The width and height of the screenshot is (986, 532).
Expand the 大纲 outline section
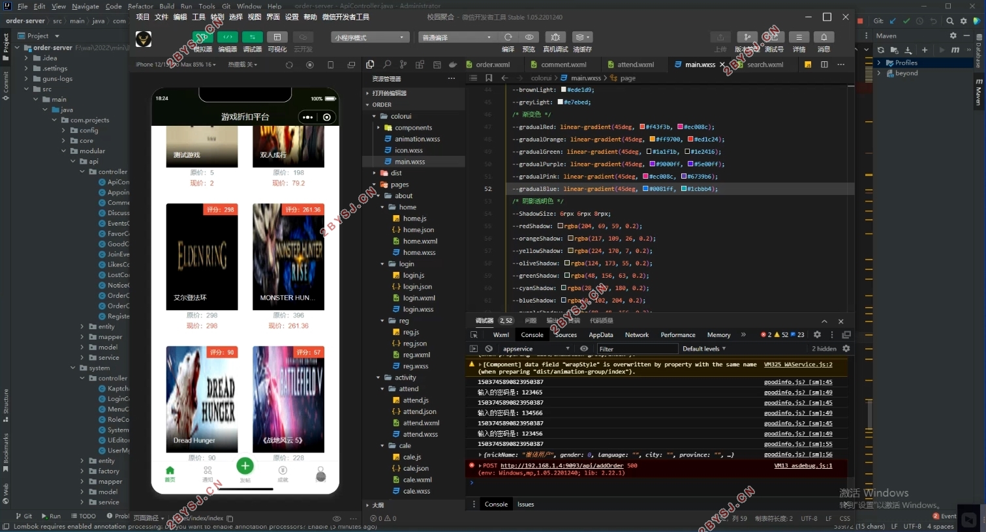(x=378, y=505)
